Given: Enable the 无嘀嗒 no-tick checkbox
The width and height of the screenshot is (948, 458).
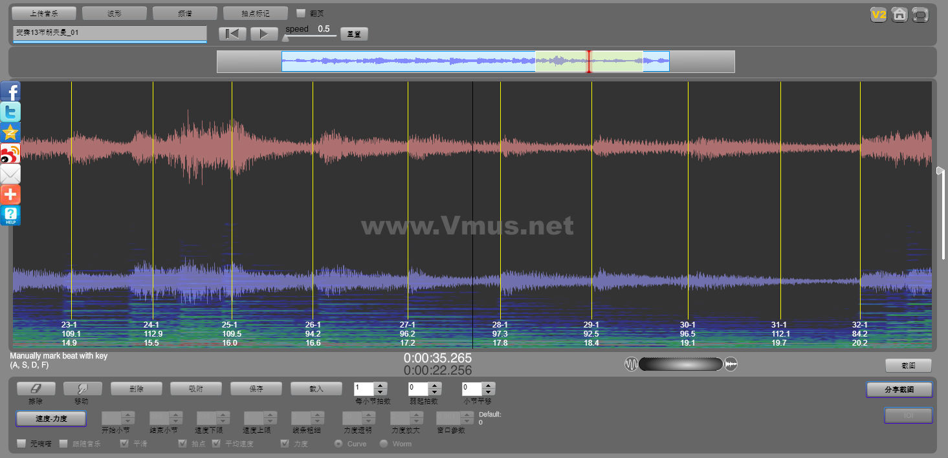Looking at the screenshot, I should 21,444.
